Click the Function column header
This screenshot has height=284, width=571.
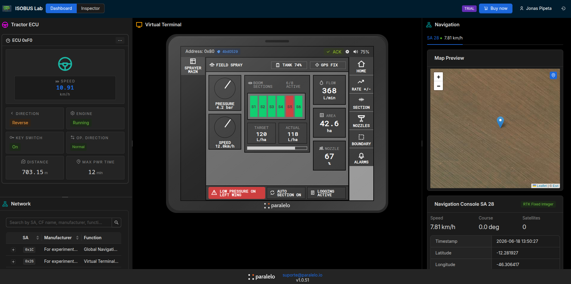pos(93,238)
